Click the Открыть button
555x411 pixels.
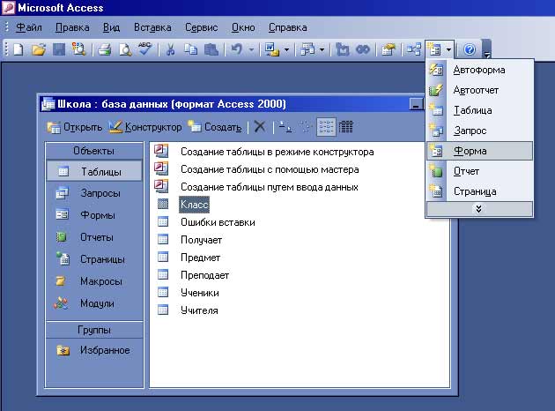[x=74, y=127]
